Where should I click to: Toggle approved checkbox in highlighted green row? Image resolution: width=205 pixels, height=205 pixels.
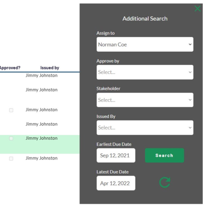pyautogui.click(x=11, y=138)
